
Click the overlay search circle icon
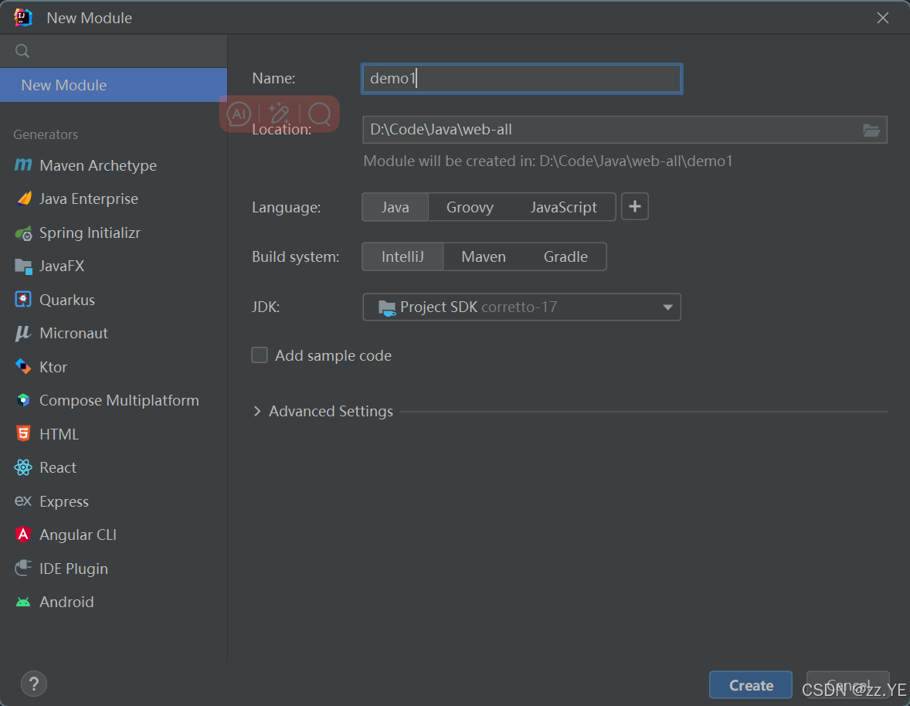tap(320, 114)
